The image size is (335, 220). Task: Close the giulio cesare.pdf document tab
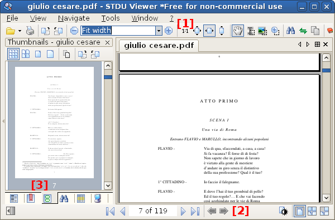coord(326,45)
